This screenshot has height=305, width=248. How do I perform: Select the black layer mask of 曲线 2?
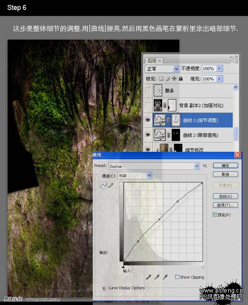point(176,135)
